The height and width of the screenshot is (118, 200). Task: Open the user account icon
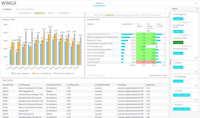click(195, 3)
